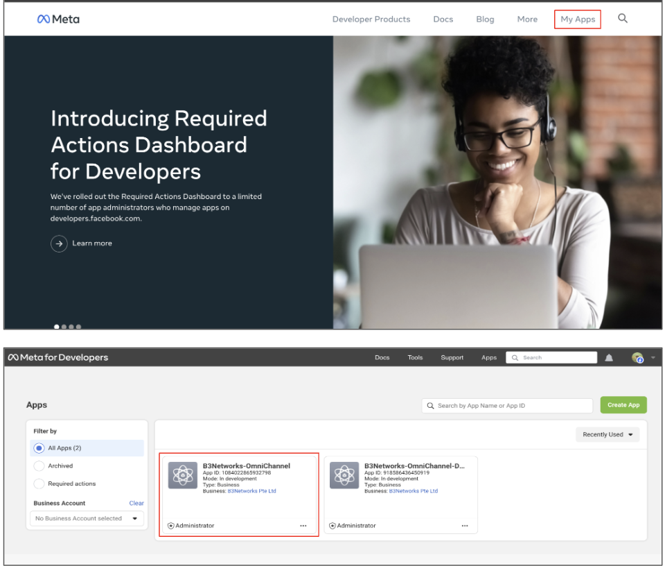Open the profile avatar icon
The height and width of the screenshot is (566, 665).
point(637,357)
